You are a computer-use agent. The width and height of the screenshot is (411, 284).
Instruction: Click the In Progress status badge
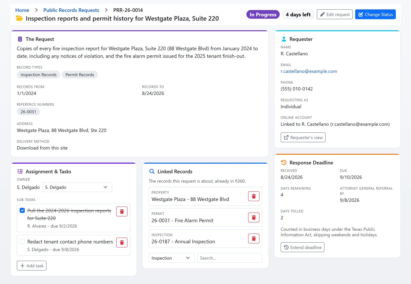click(x=263, y=15)
